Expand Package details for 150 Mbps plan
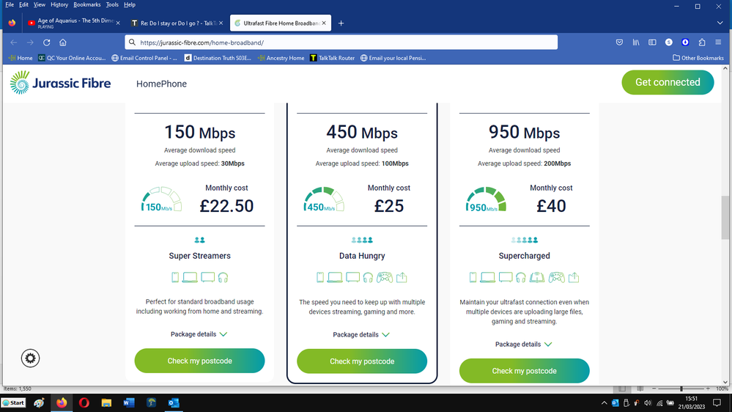Screen dimensions: 732x412 pyautogui.click(x=199, y=334)
